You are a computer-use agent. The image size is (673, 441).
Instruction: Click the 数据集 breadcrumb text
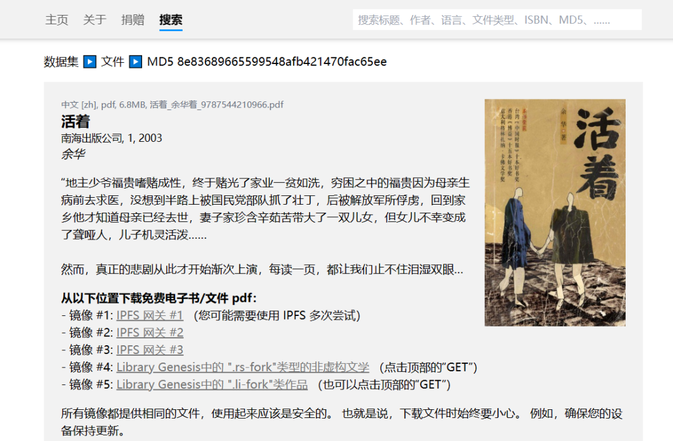[61, 62]
